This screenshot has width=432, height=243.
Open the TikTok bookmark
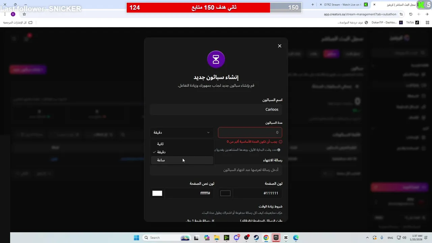tap(412, 23)
